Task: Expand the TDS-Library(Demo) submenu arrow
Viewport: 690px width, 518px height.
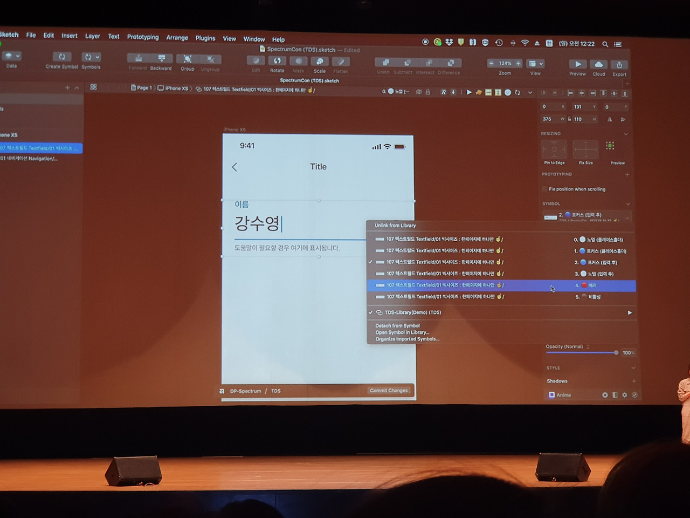Action: coord(630,313)
